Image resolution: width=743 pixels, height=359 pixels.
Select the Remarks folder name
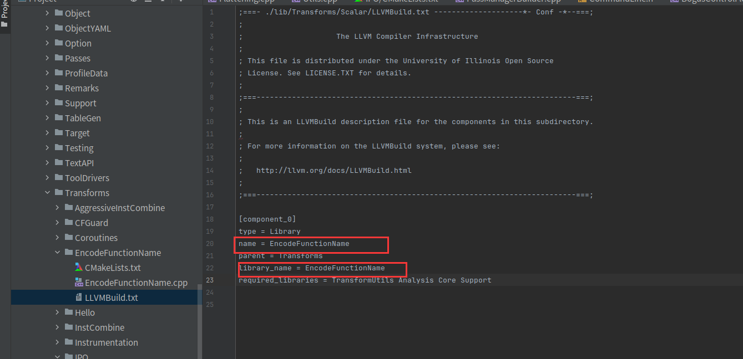click(x=82, y=88)
